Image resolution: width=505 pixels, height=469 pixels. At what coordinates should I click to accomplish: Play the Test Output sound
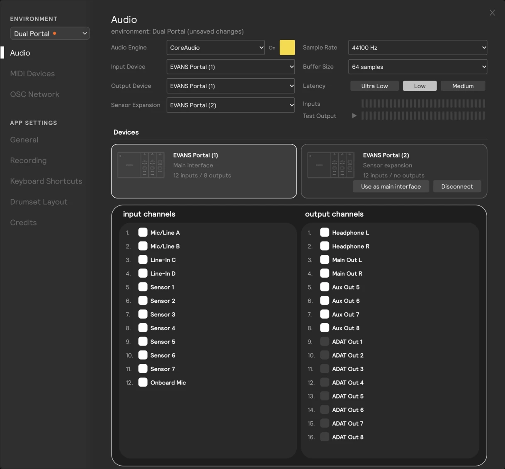[x=354, y=116]
